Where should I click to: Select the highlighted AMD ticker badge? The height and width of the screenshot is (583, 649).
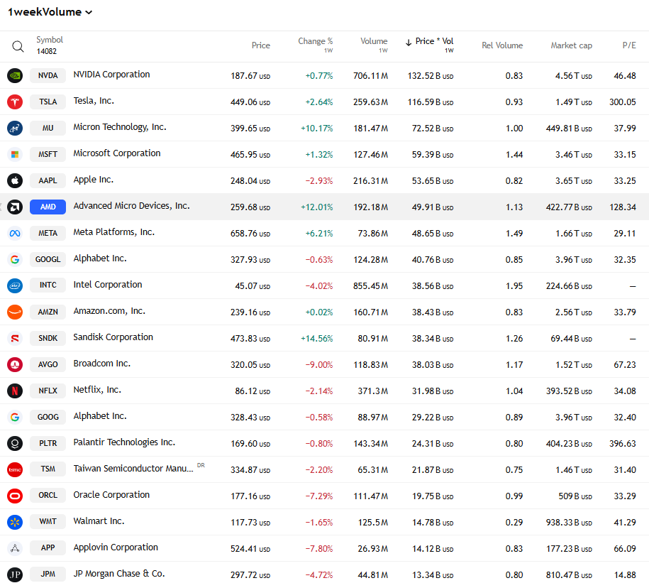48,207
